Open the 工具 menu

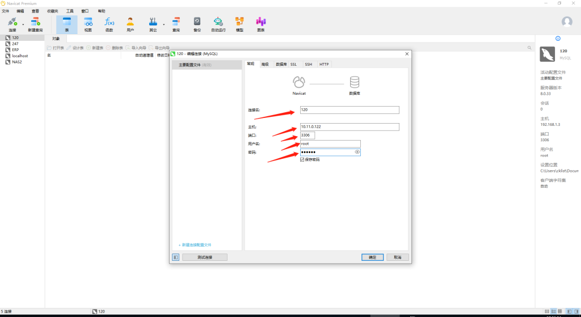tap(70, 11)
